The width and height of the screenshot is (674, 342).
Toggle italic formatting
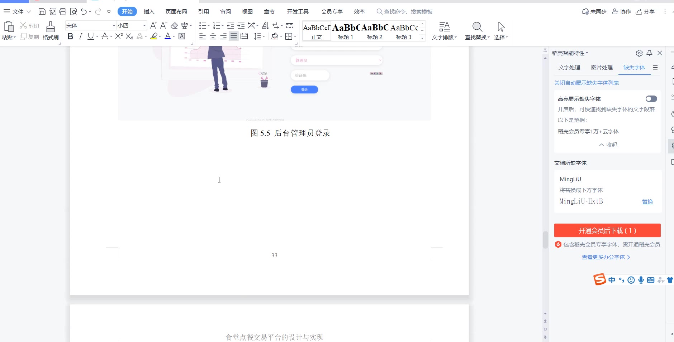click(x=80, y=36)
